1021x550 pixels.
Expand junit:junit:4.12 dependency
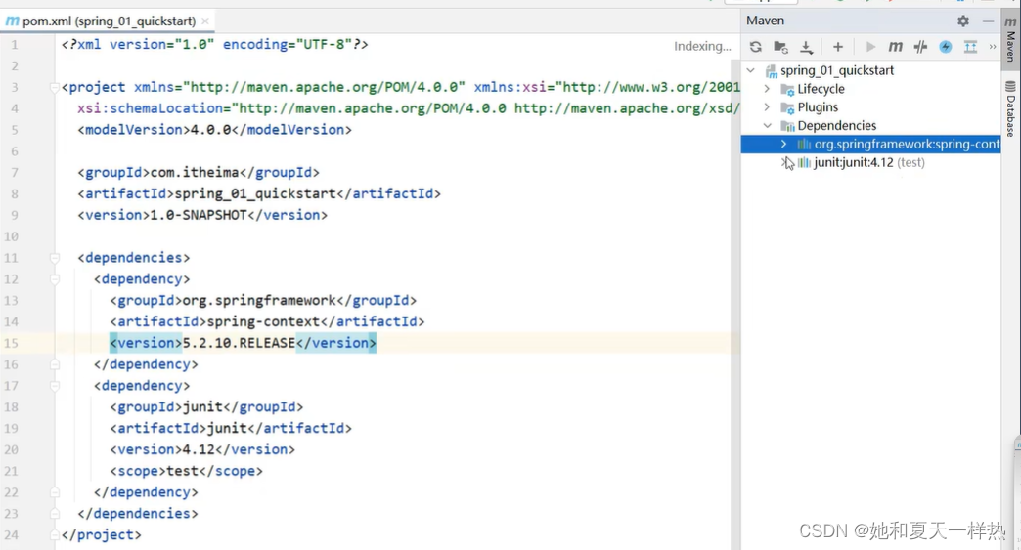(x=784, y=162)
